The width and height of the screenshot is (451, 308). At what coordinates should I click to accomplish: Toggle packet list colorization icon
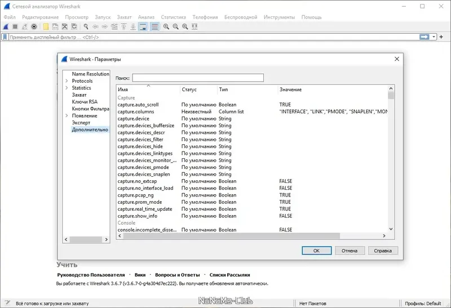(154, 26)
